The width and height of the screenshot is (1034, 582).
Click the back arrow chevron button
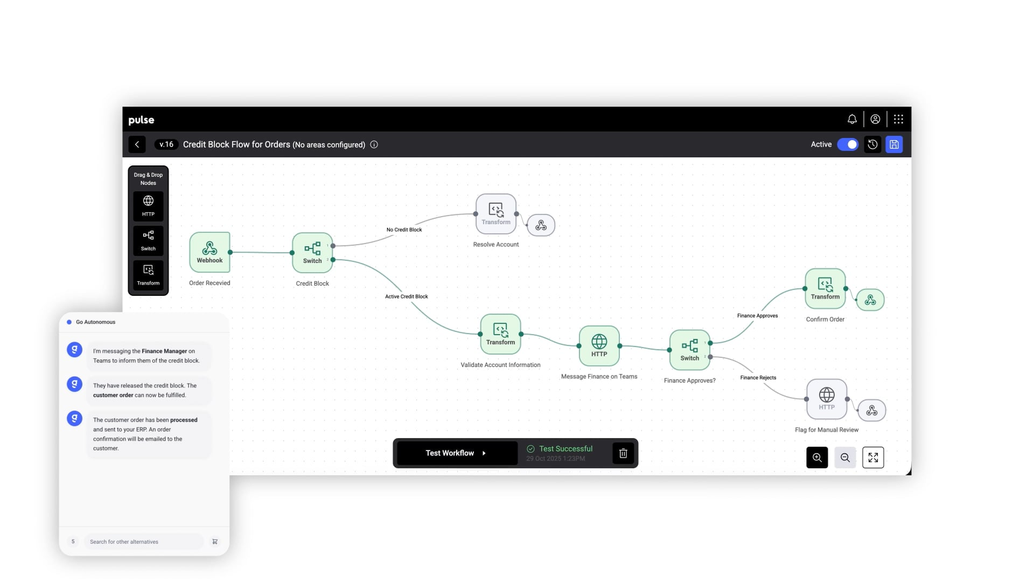click(137, 144)
